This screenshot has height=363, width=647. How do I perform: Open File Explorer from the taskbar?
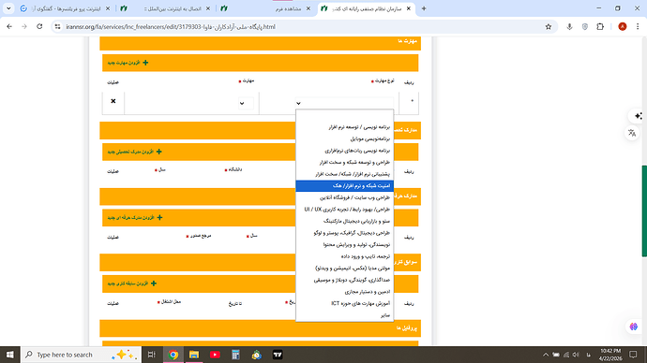point(194,355)
